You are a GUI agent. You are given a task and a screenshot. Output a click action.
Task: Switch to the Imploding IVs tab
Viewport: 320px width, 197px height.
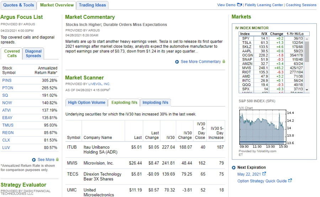[155, 103]
